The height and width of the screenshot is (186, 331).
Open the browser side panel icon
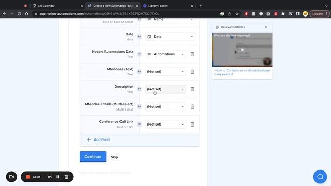298,14
